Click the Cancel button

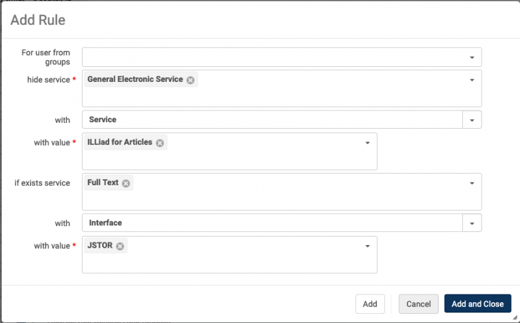419,304
